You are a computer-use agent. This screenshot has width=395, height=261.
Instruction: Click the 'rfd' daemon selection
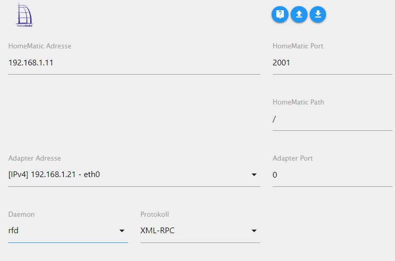point(13,231)
